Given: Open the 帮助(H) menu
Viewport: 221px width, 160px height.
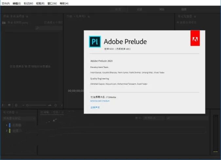Looking at the screenshot, I should pyautogui.click(x=64, y=4).
